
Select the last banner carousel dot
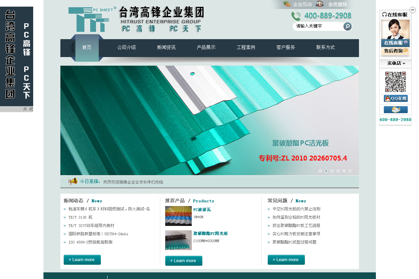coord(350,171)
